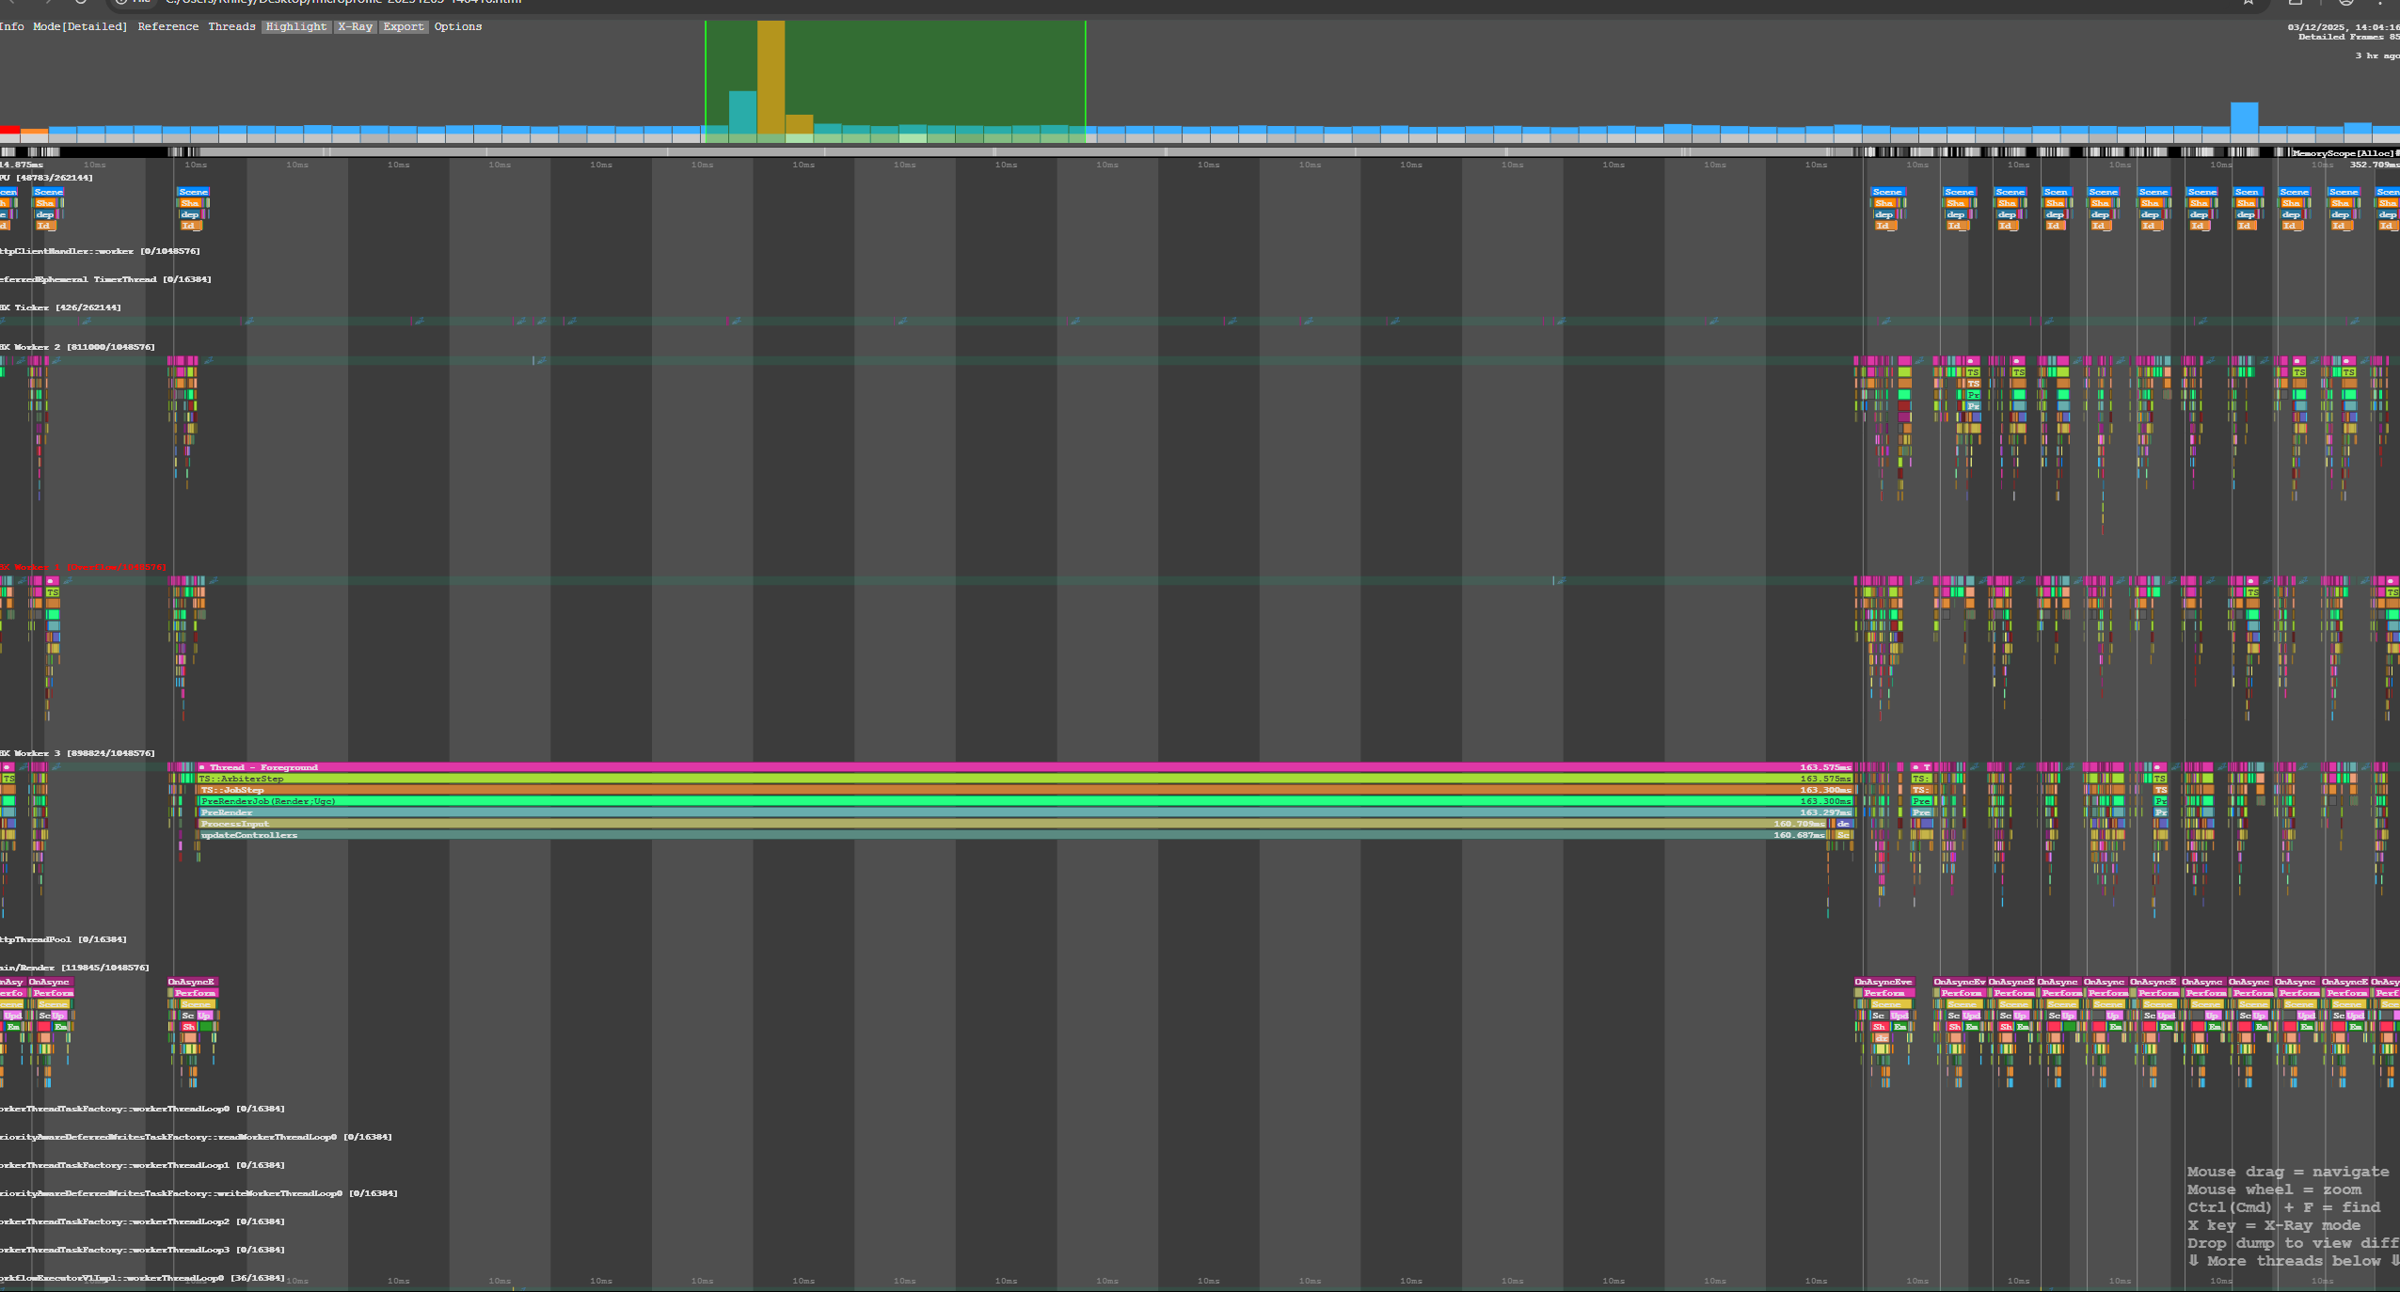The image size is (2400, 1292).
Task: Open the Info menu
Action: coord(12,26)
